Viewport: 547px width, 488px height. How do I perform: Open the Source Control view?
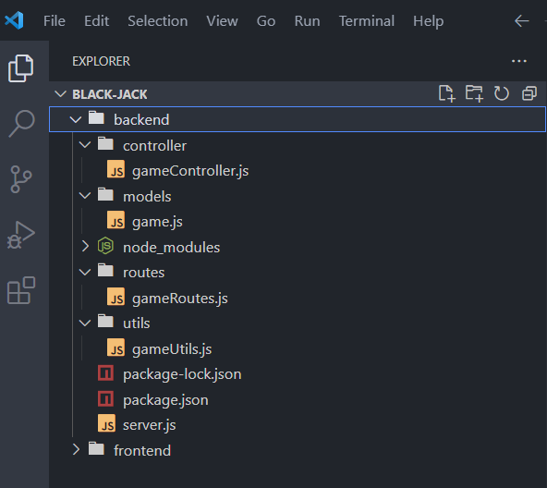[x=21, y=179]
